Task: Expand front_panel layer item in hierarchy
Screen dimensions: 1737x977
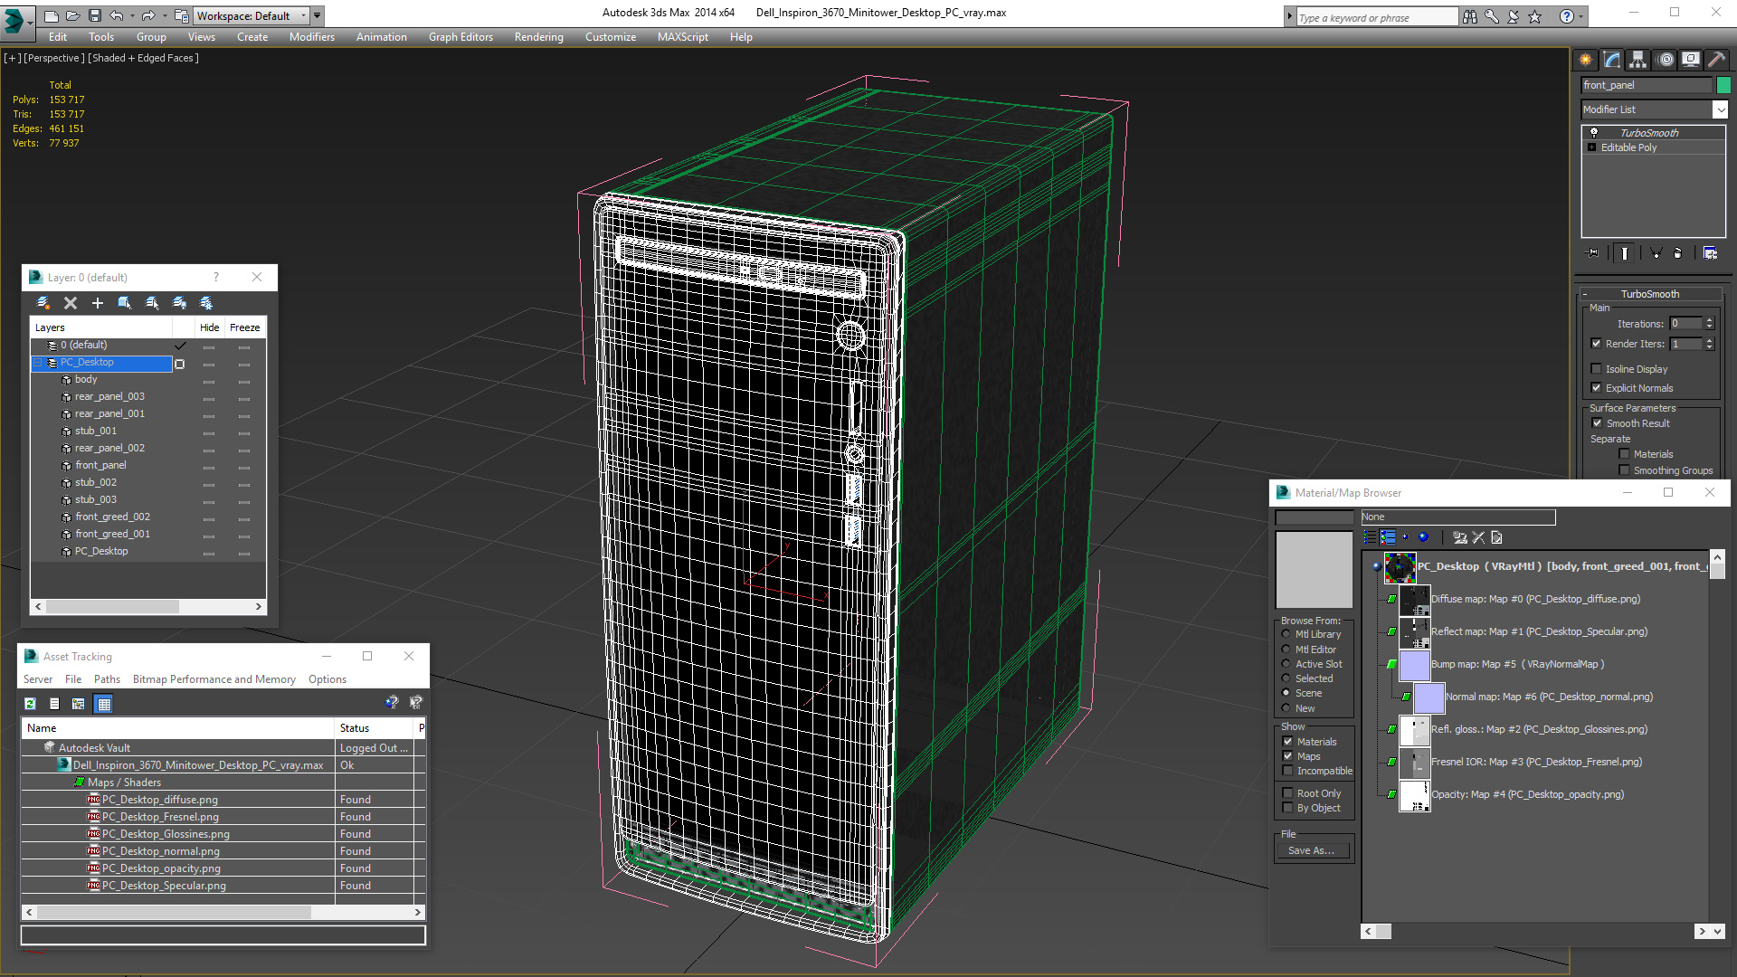Action: point(56,465)
